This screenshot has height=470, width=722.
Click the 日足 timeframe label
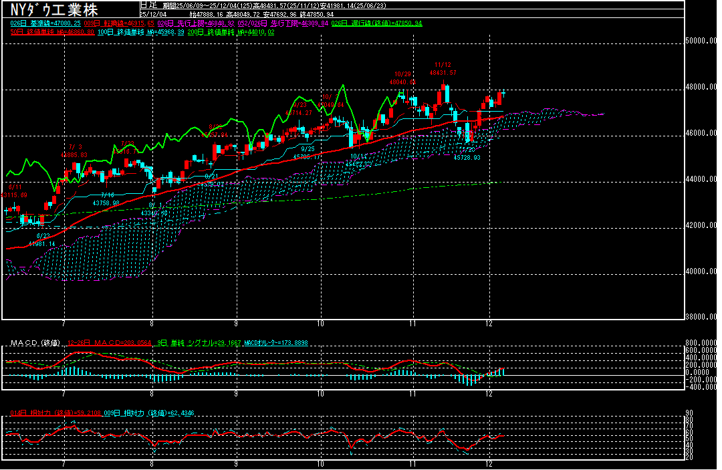point(148,5)
